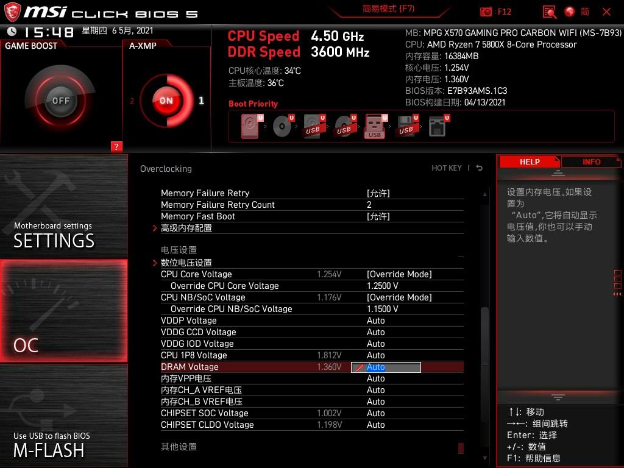Select the VDDP Voltage Auto field
624x468 pixels.
pyautogui.click(x=375, y=321)
